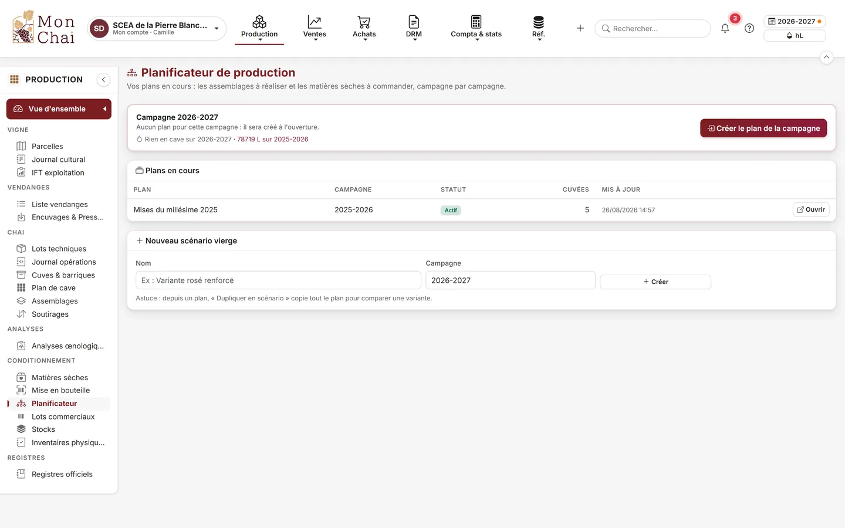This screenshot has width=845, height=528.
Task: Open the Achats shopping cart menu
Action: coord(364,28)
